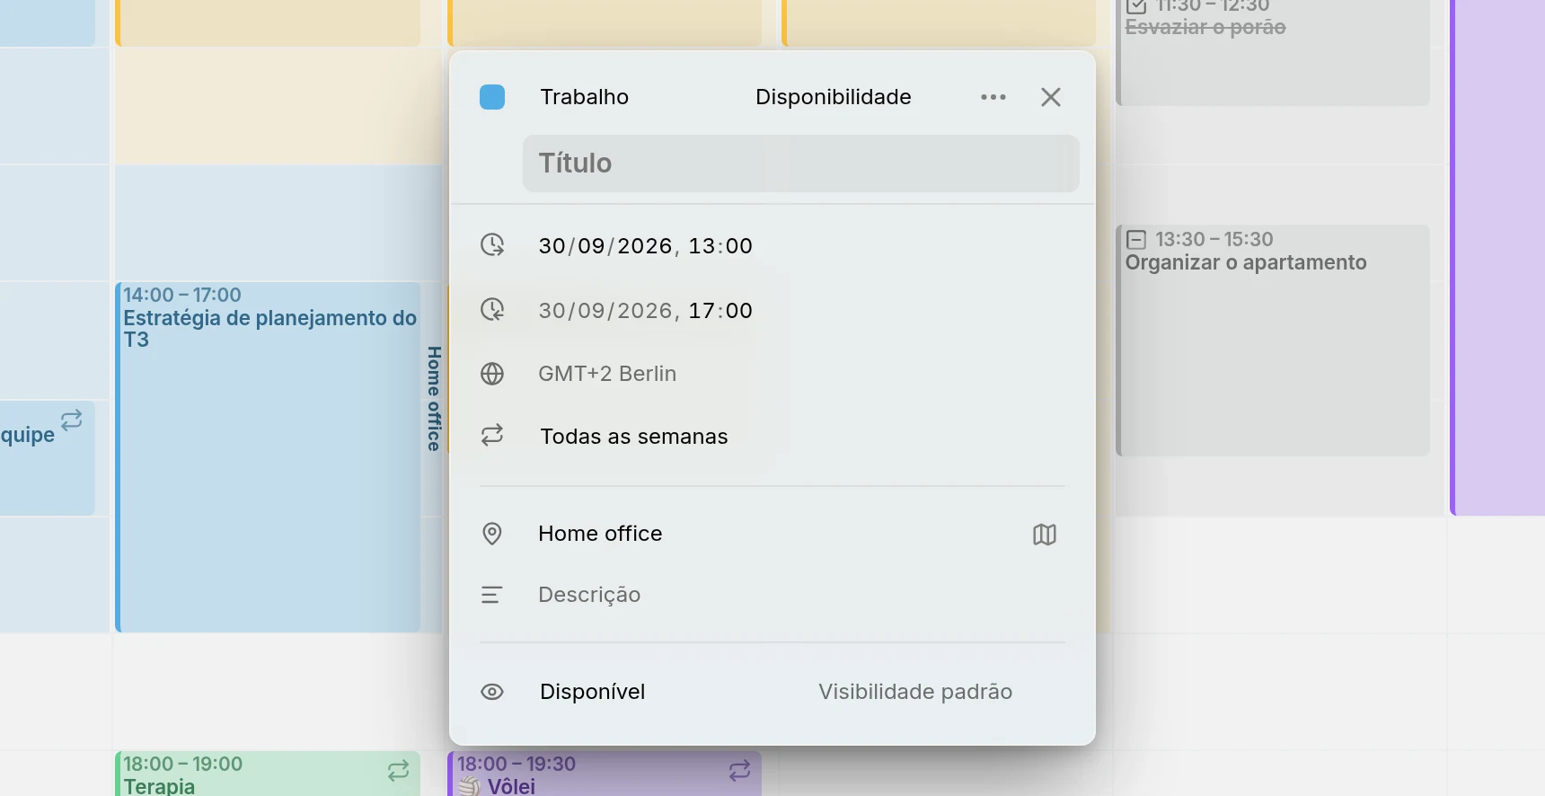
Task: Open the Estratégia de planejamento do T3 event
Action: click(x=268, y=457)
